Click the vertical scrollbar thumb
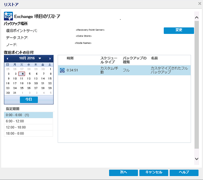The height and width of the screenshot is (180, 203). 196,85
